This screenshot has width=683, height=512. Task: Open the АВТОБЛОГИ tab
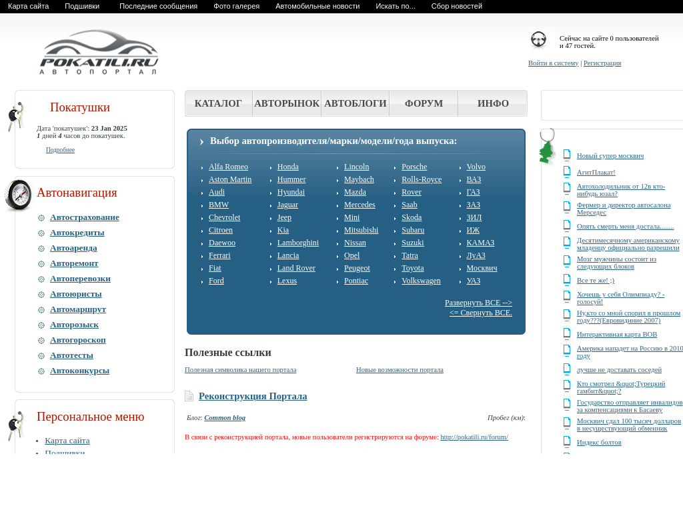click(x=356, y=103)
